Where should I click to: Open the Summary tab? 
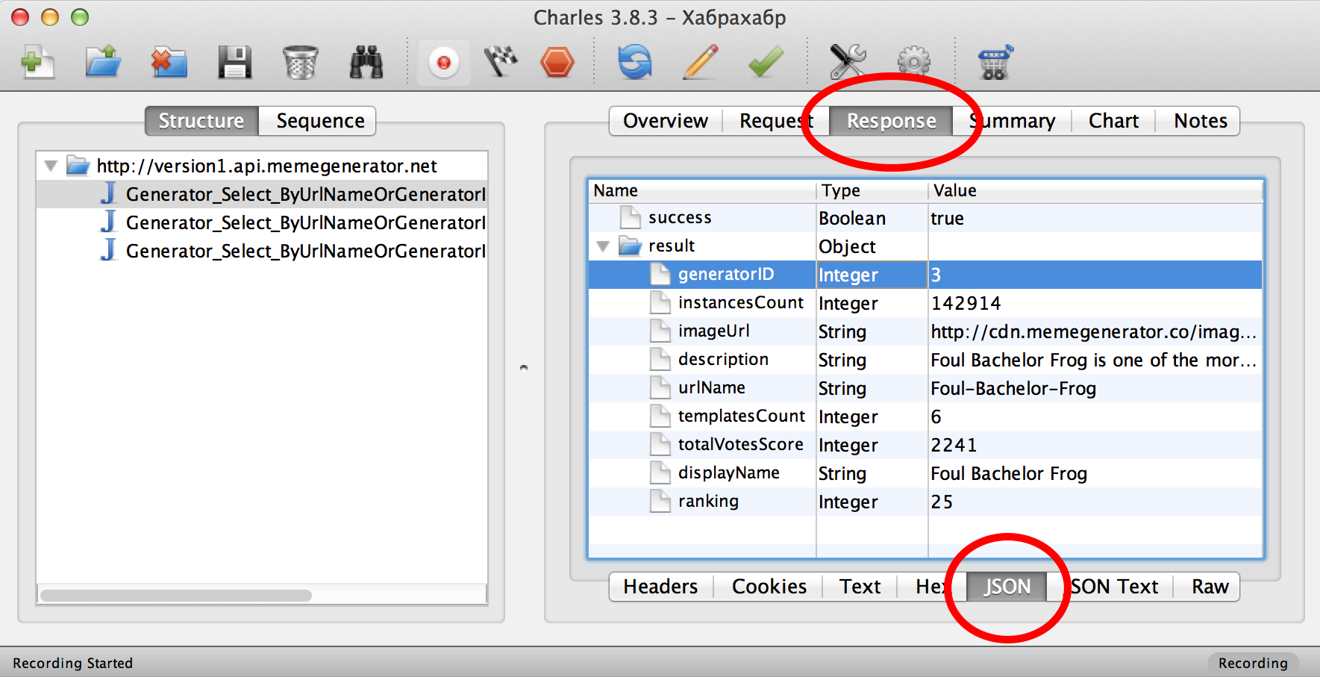[x=1013, y=121]
